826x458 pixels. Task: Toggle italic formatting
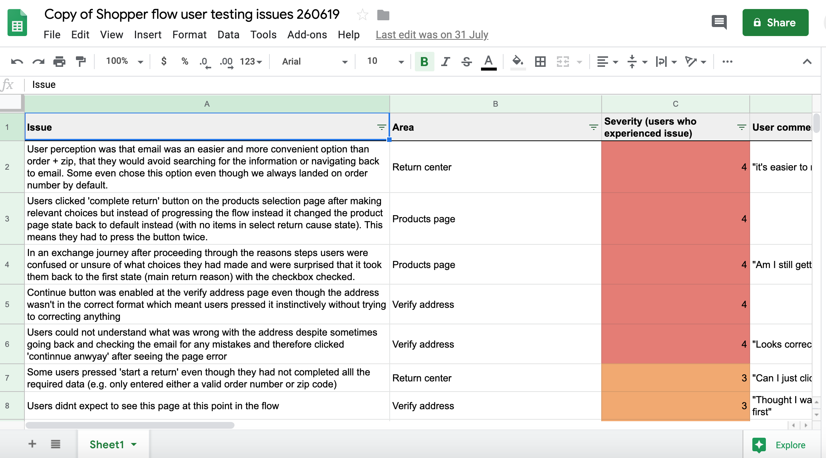pyautogui.click(x=445, y=62)
